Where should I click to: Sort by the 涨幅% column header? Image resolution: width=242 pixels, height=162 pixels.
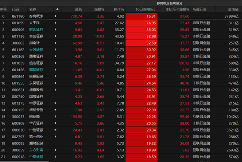pos(99,9)
